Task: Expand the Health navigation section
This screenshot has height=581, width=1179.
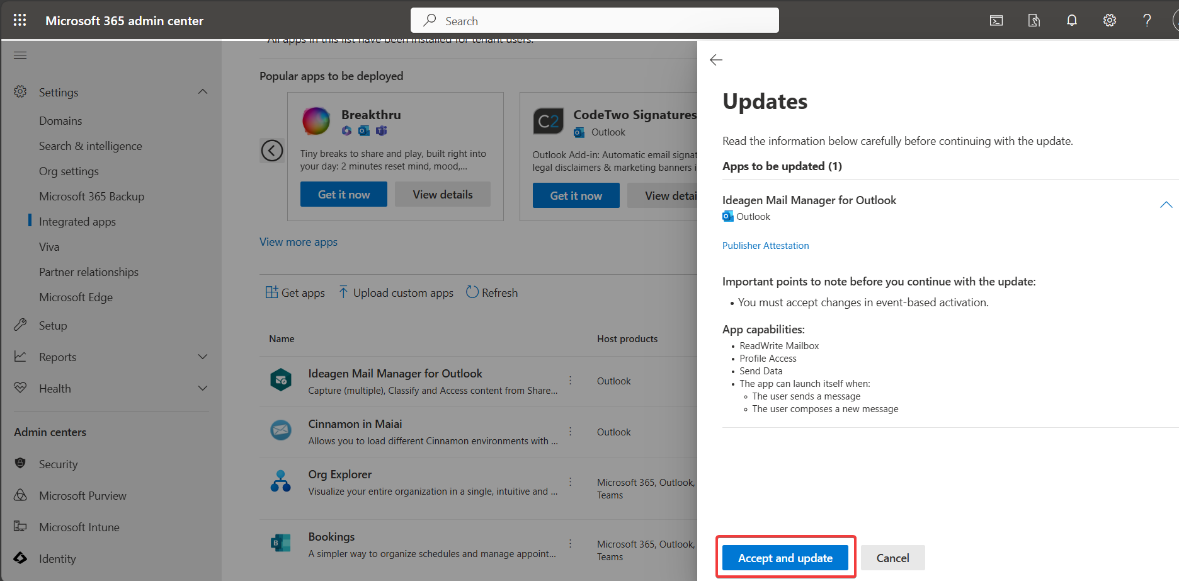Action: click(x=202, y=388)
